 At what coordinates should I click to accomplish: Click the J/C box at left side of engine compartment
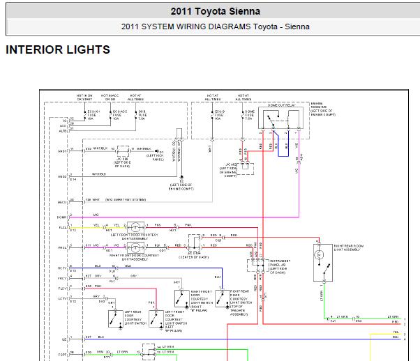[x=245, y=169]
